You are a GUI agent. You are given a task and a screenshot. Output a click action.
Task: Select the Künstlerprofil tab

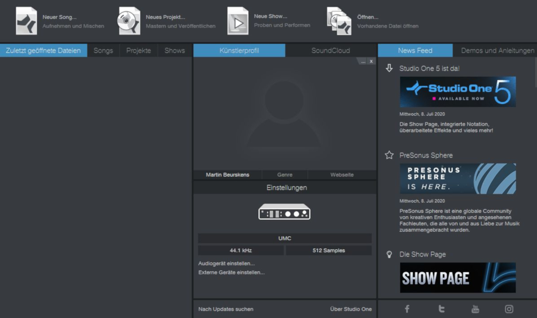pos(239,50)
